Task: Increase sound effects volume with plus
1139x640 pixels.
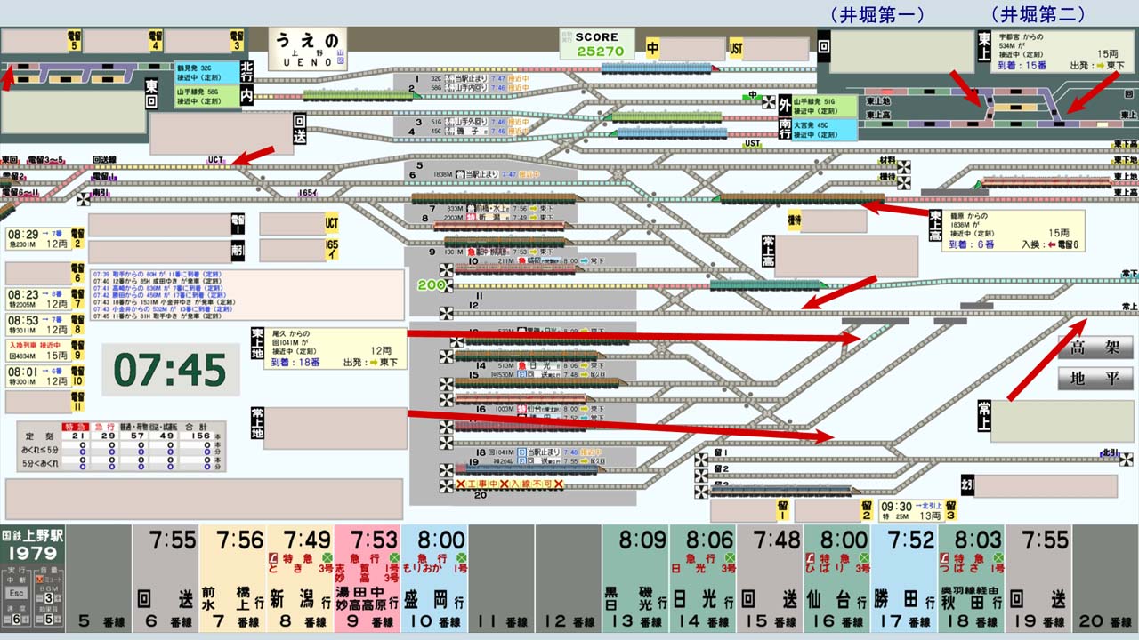Action: click(58, 620)
